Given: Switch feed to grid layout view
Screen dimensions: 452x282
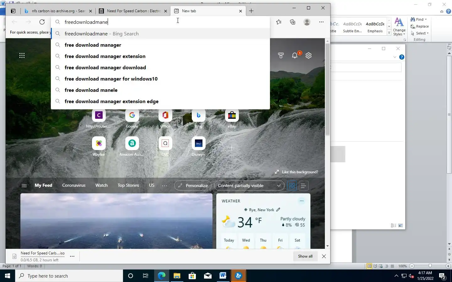Looking at the screenshot, I should point(292,186).
